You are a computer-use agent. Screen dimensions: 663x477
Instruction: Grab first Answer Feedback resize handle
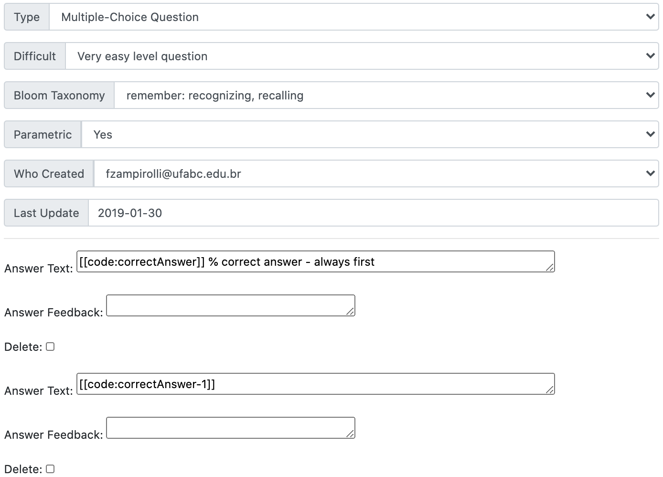click(351, 312)
